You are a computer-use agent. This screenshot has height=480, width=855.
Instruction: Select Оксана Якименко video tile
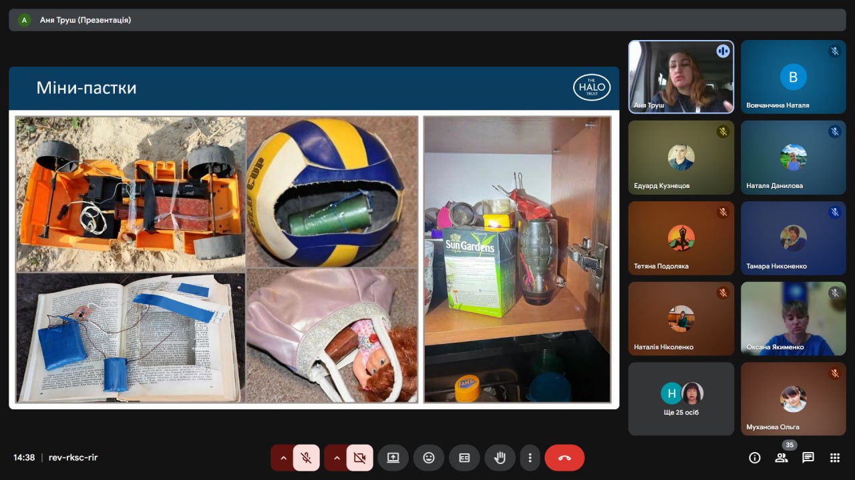click(793, 319)
